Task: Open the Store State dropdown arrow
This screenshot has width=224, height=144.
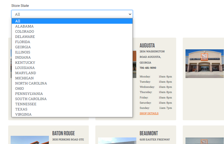Action: [x=130, y=14]
